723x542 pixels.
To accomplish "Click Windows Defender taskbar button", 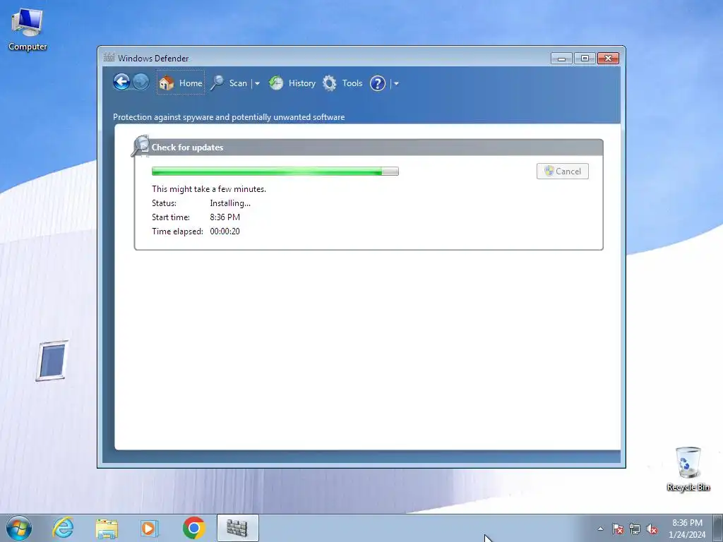I will [237, 528].
